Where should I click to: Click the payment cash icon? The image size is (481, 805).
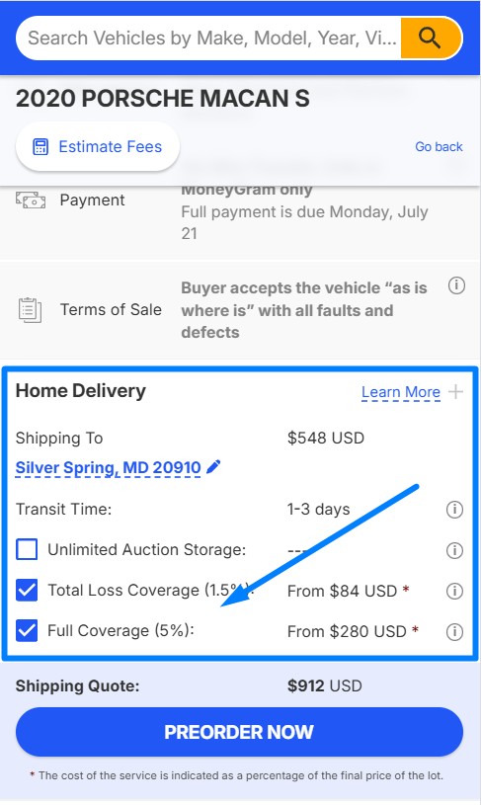(x=31, y=201)
